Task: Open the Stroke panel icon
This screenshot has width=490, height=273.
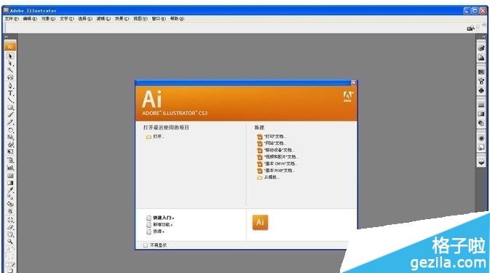Action: (x=481, y=105)
